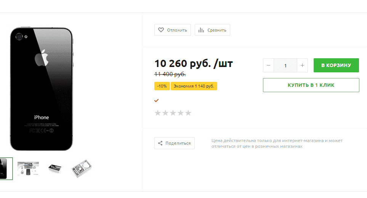The height and width of the screenshot is (198, 367).
Task: Show the thumbnail with charger accessories
Action: (x=82, y=169)
